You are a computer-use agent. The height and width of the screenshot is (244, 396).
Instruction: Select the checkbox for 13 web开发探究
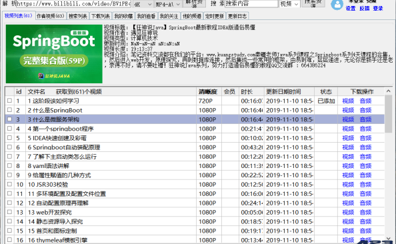point(9,212)
